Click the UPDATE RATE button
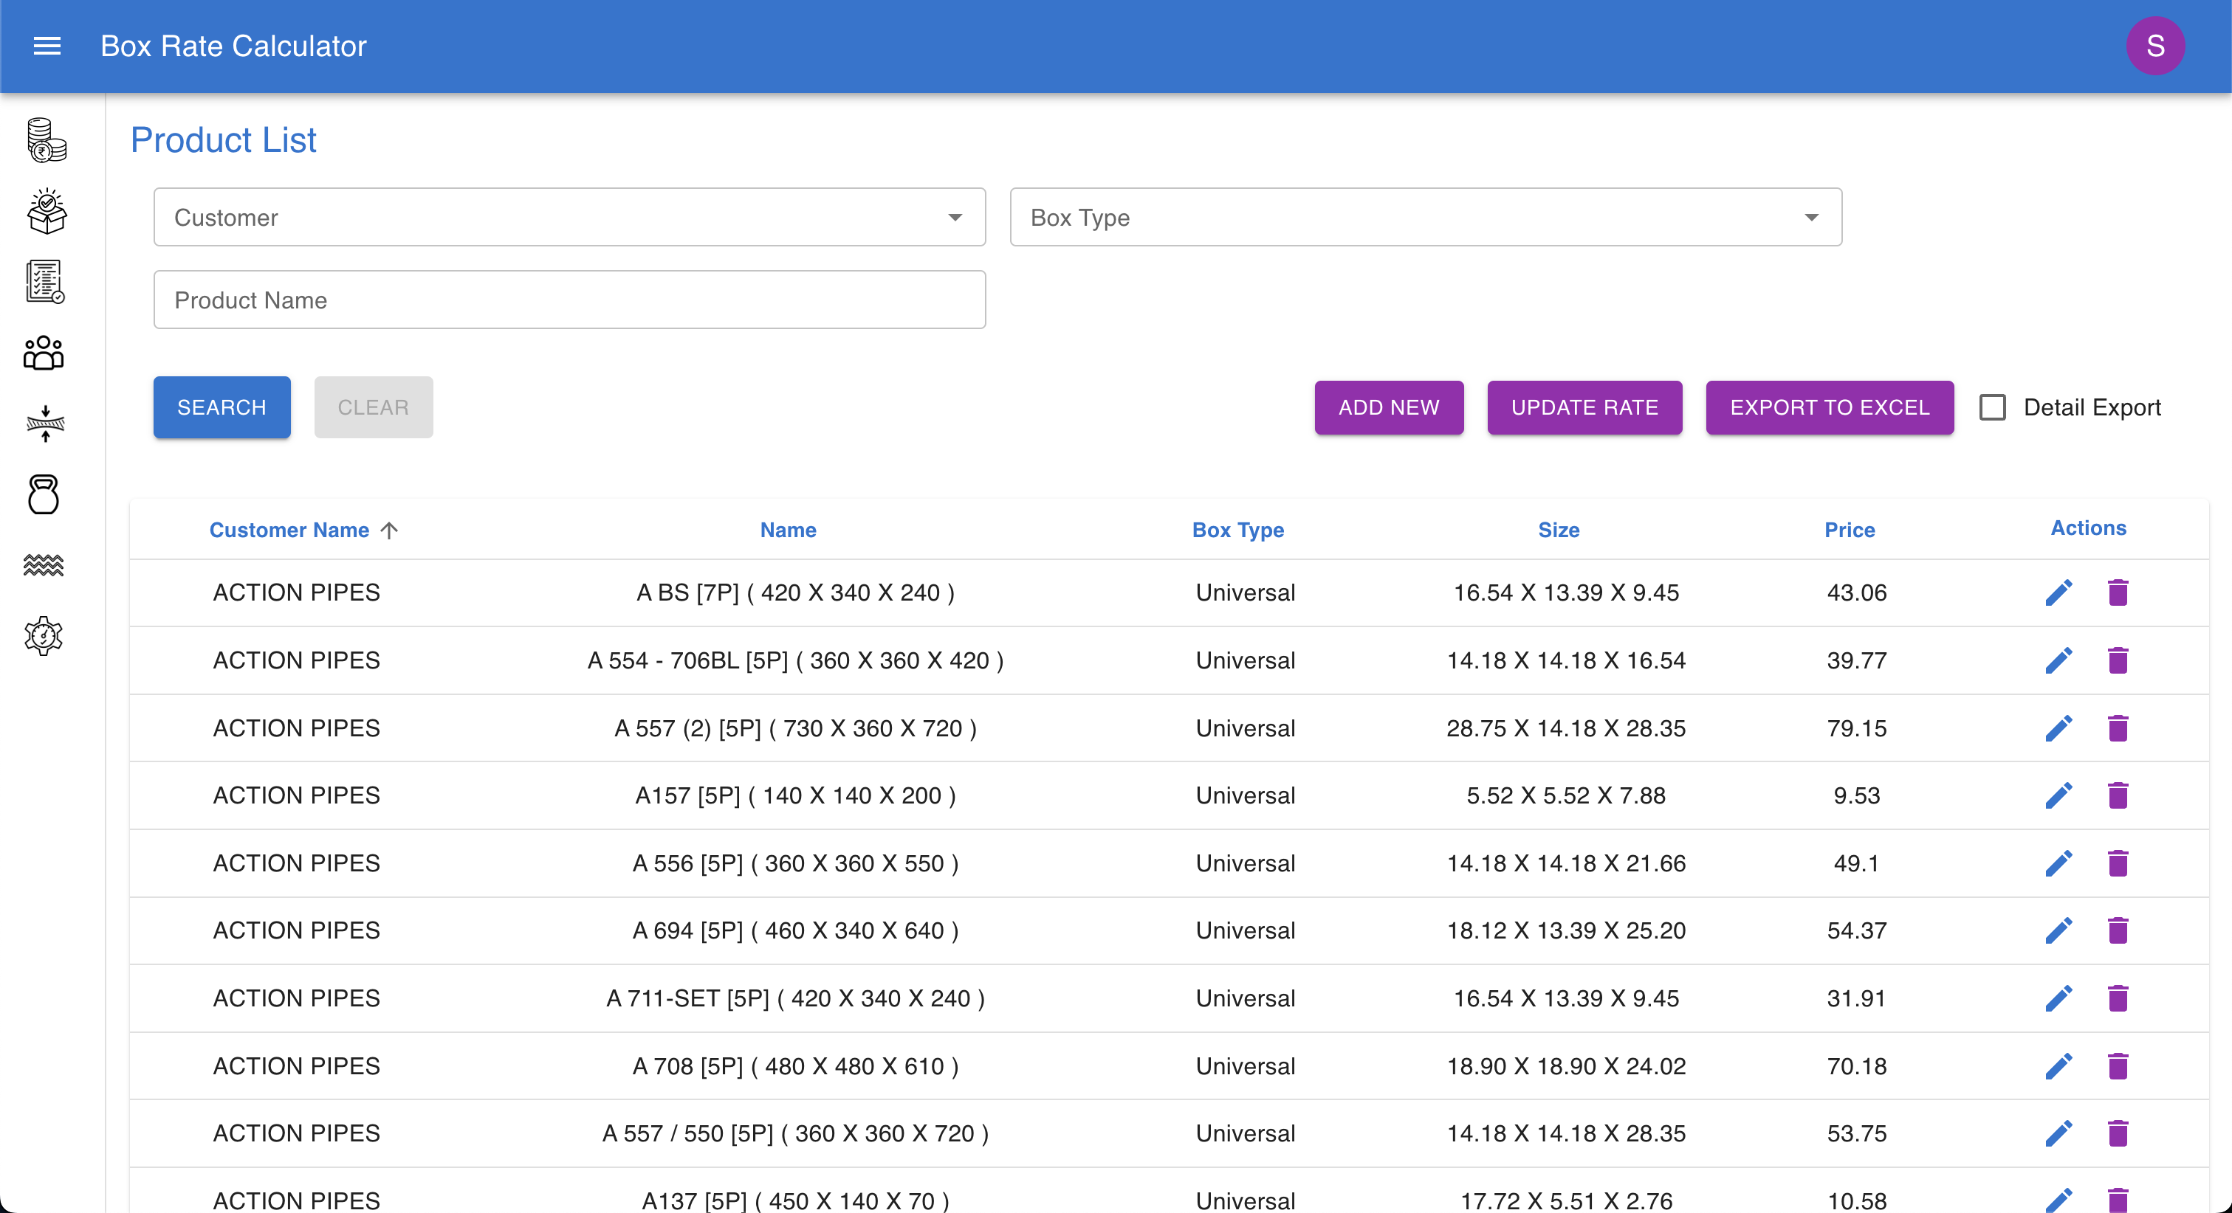This screenshot has height=1213, width=2232. pyautogui.click(x=1584, y=407)
